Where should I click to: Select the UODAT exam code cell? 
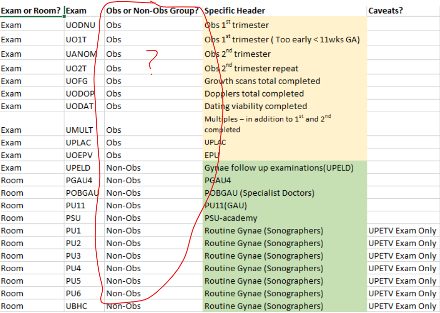click(84, 106)
